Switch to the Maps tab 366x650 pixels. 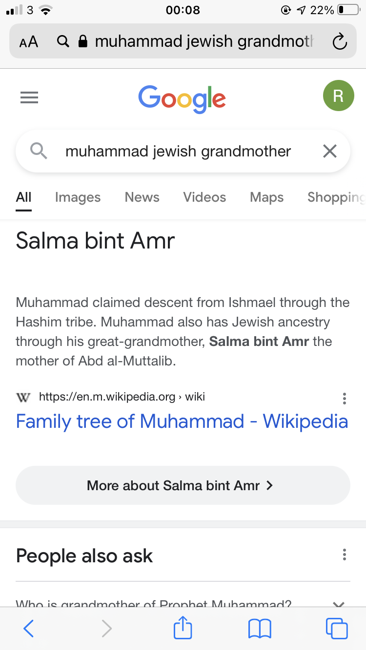pos(266,197)
